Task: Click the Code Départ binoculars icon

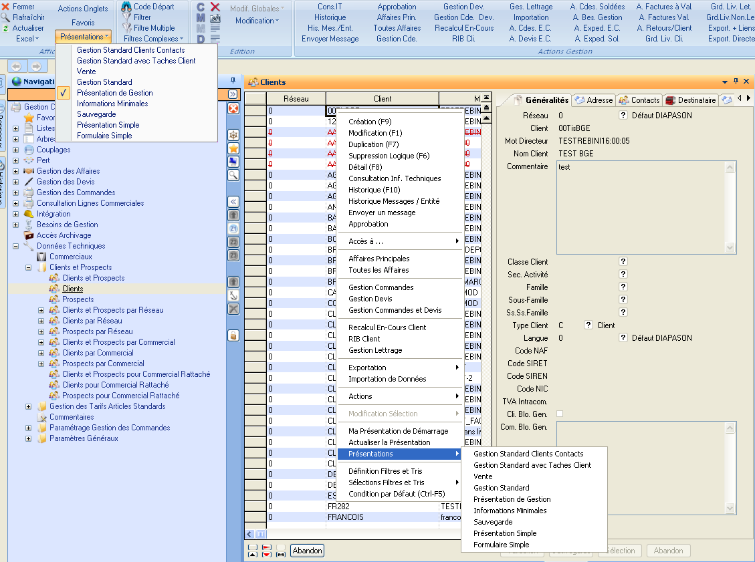Action: pyautogui.click(x=126, y=7)
